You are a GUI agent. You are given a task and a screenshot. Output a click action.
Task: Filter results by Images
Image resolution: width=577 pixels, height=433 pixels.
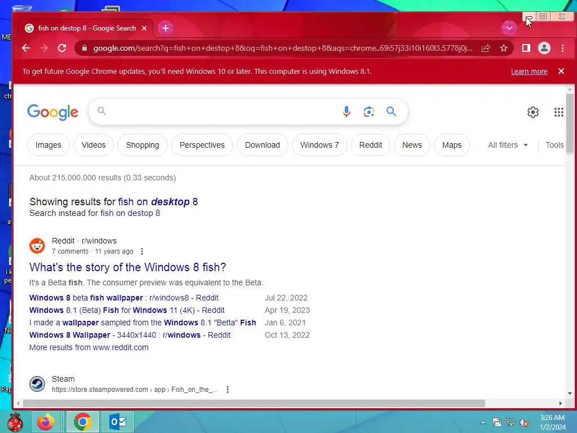click(48, 145)
